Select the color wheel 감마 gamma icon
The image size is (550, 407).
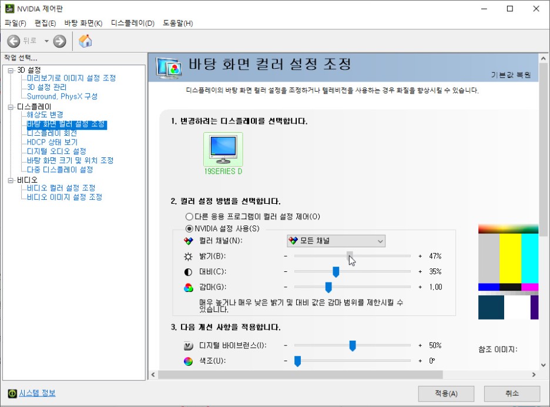(x=189, y=287)
